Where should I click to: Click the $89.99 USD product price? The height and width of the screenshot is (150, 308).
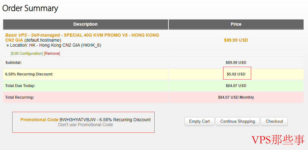pos(236,40)
